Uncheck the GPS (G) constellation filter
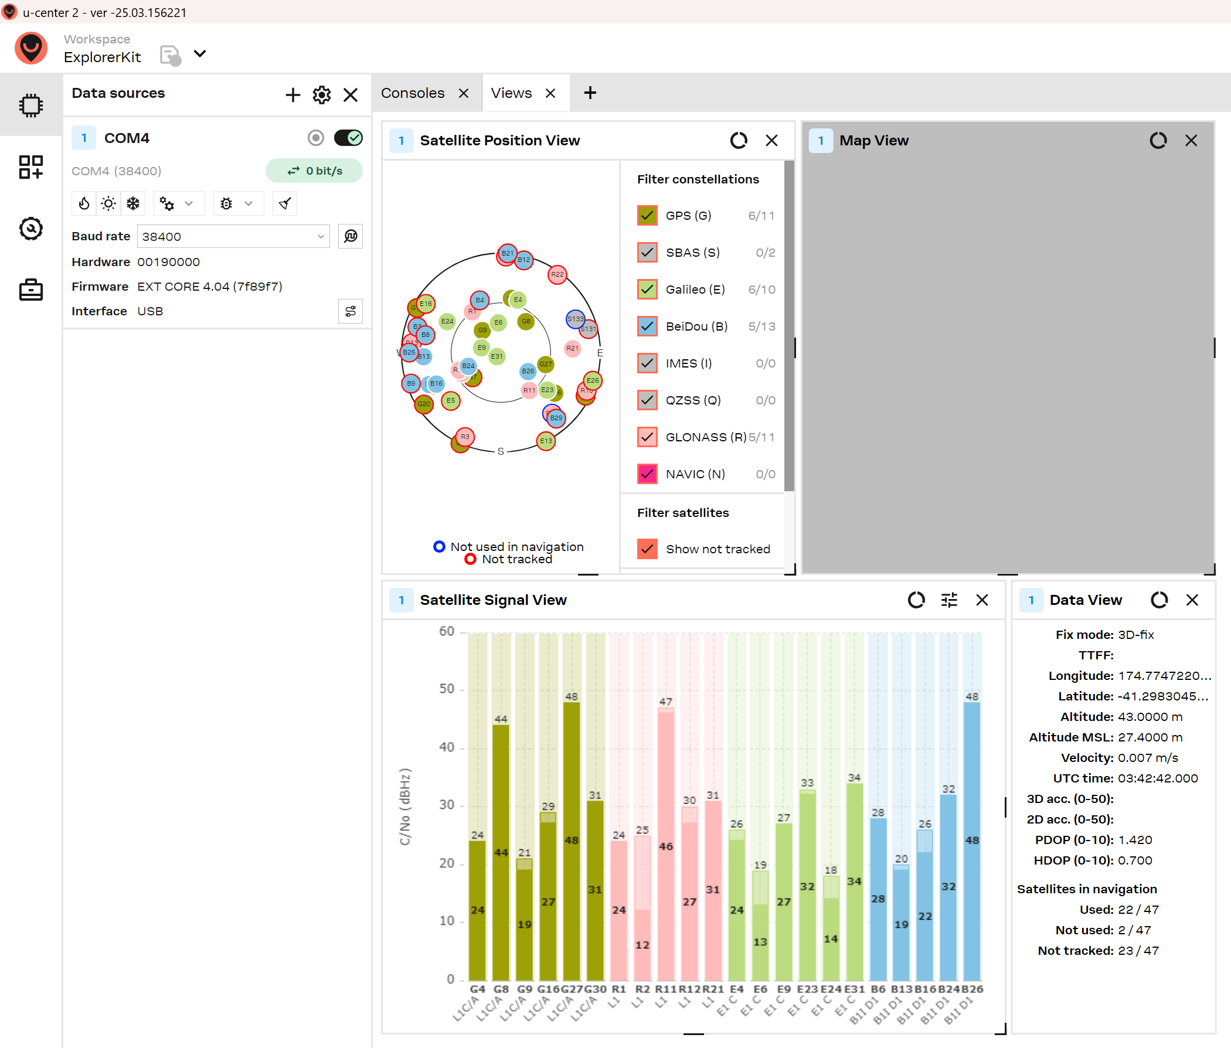The width and height of the screenshot is (1231, 1048). pyautogui.click(x=647, y=216)
